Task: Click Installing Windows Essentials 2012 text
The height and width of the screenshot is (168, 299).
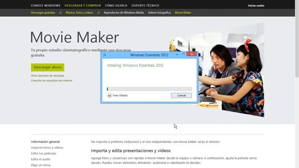Action: pyautogui.click(x=135, y=65)
